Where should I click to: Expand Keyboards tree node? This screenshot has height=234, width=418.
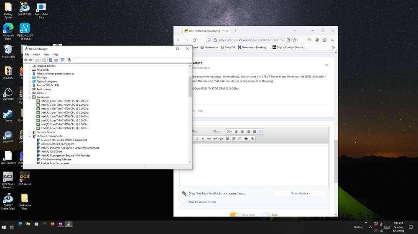coord(30,70)
